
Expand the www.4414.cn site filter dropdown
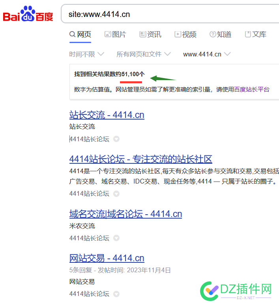coord(207,54)
